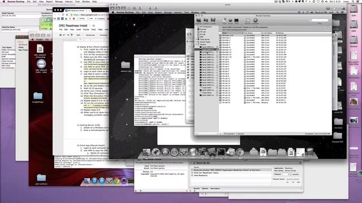Click Filter search field in Remote Desktop

(319, 20)
